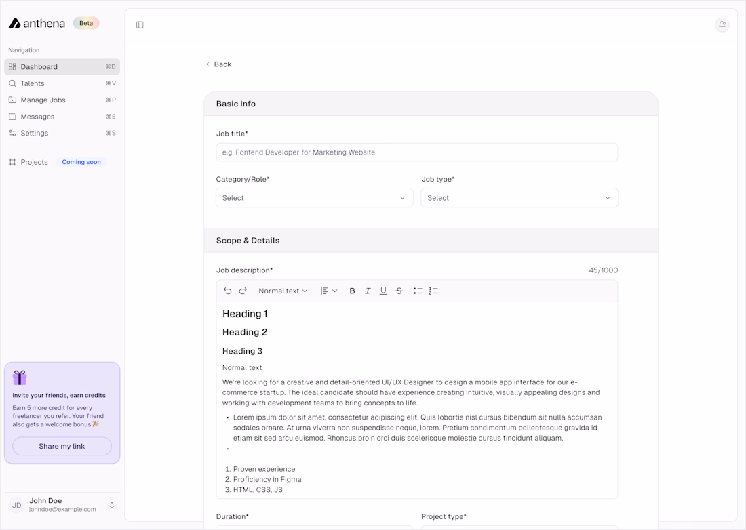Click the empty second bullet point

click(229, 449)
